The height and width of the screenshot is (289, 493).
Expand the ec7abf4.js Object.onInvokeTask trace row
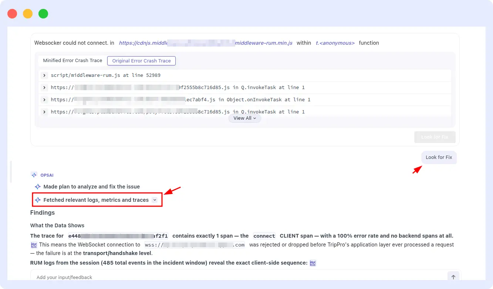tap(44, 100)
